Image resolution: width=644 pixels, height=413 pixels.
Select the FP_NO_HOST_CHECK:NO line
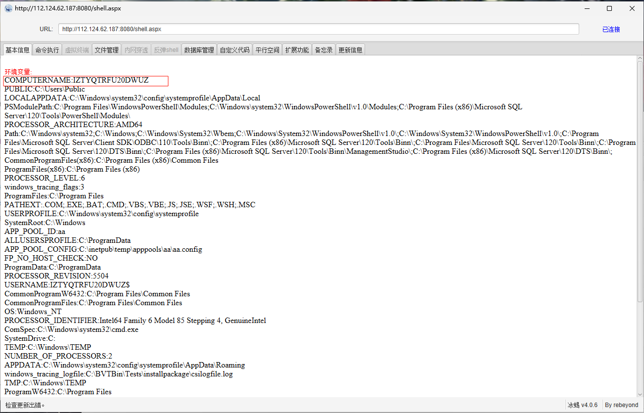tap(51, 258)
